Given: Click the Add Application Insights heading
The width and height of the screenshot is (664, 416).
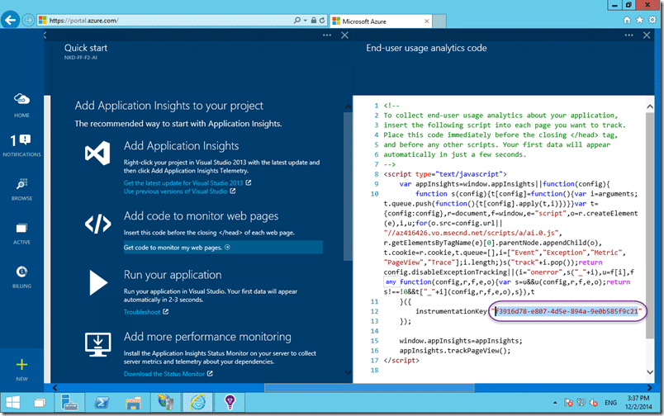Looking at the screenshot, I should [181, 146].
